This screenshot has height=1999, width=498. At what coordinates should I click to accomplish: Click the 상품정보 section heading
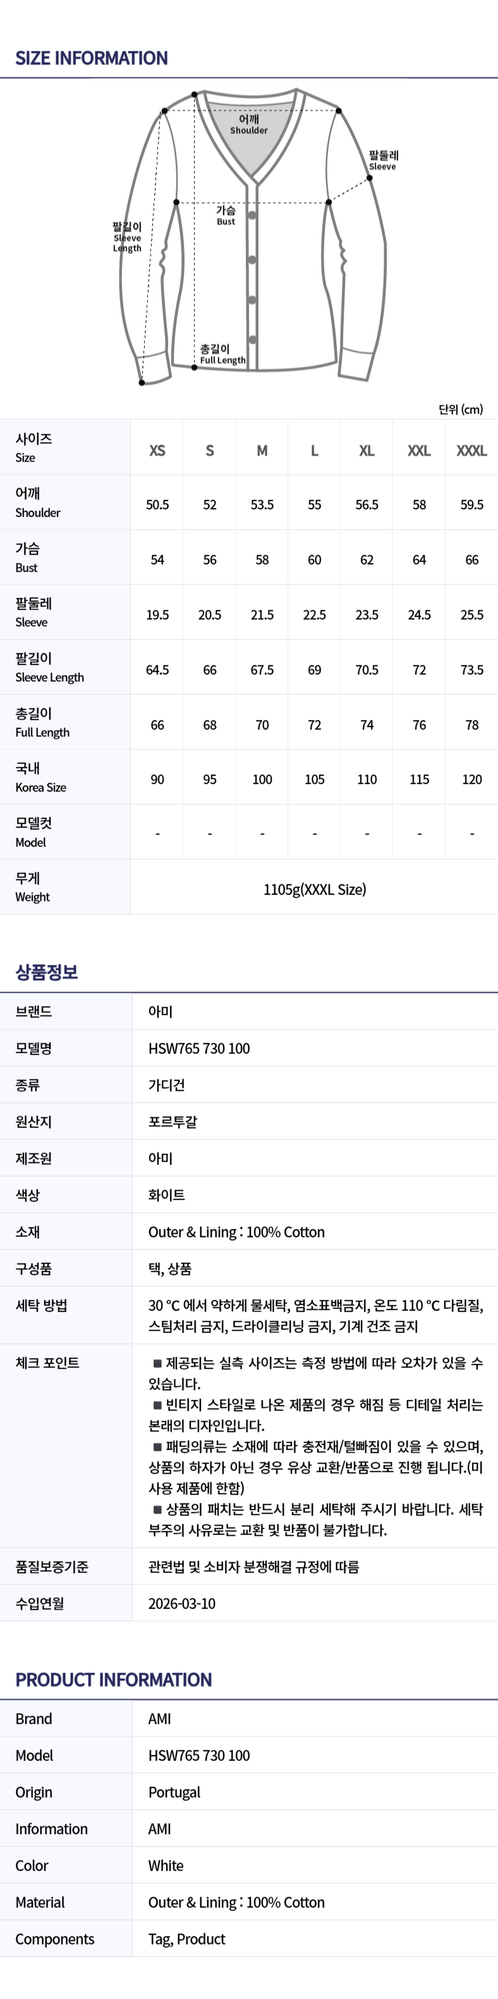47,972
